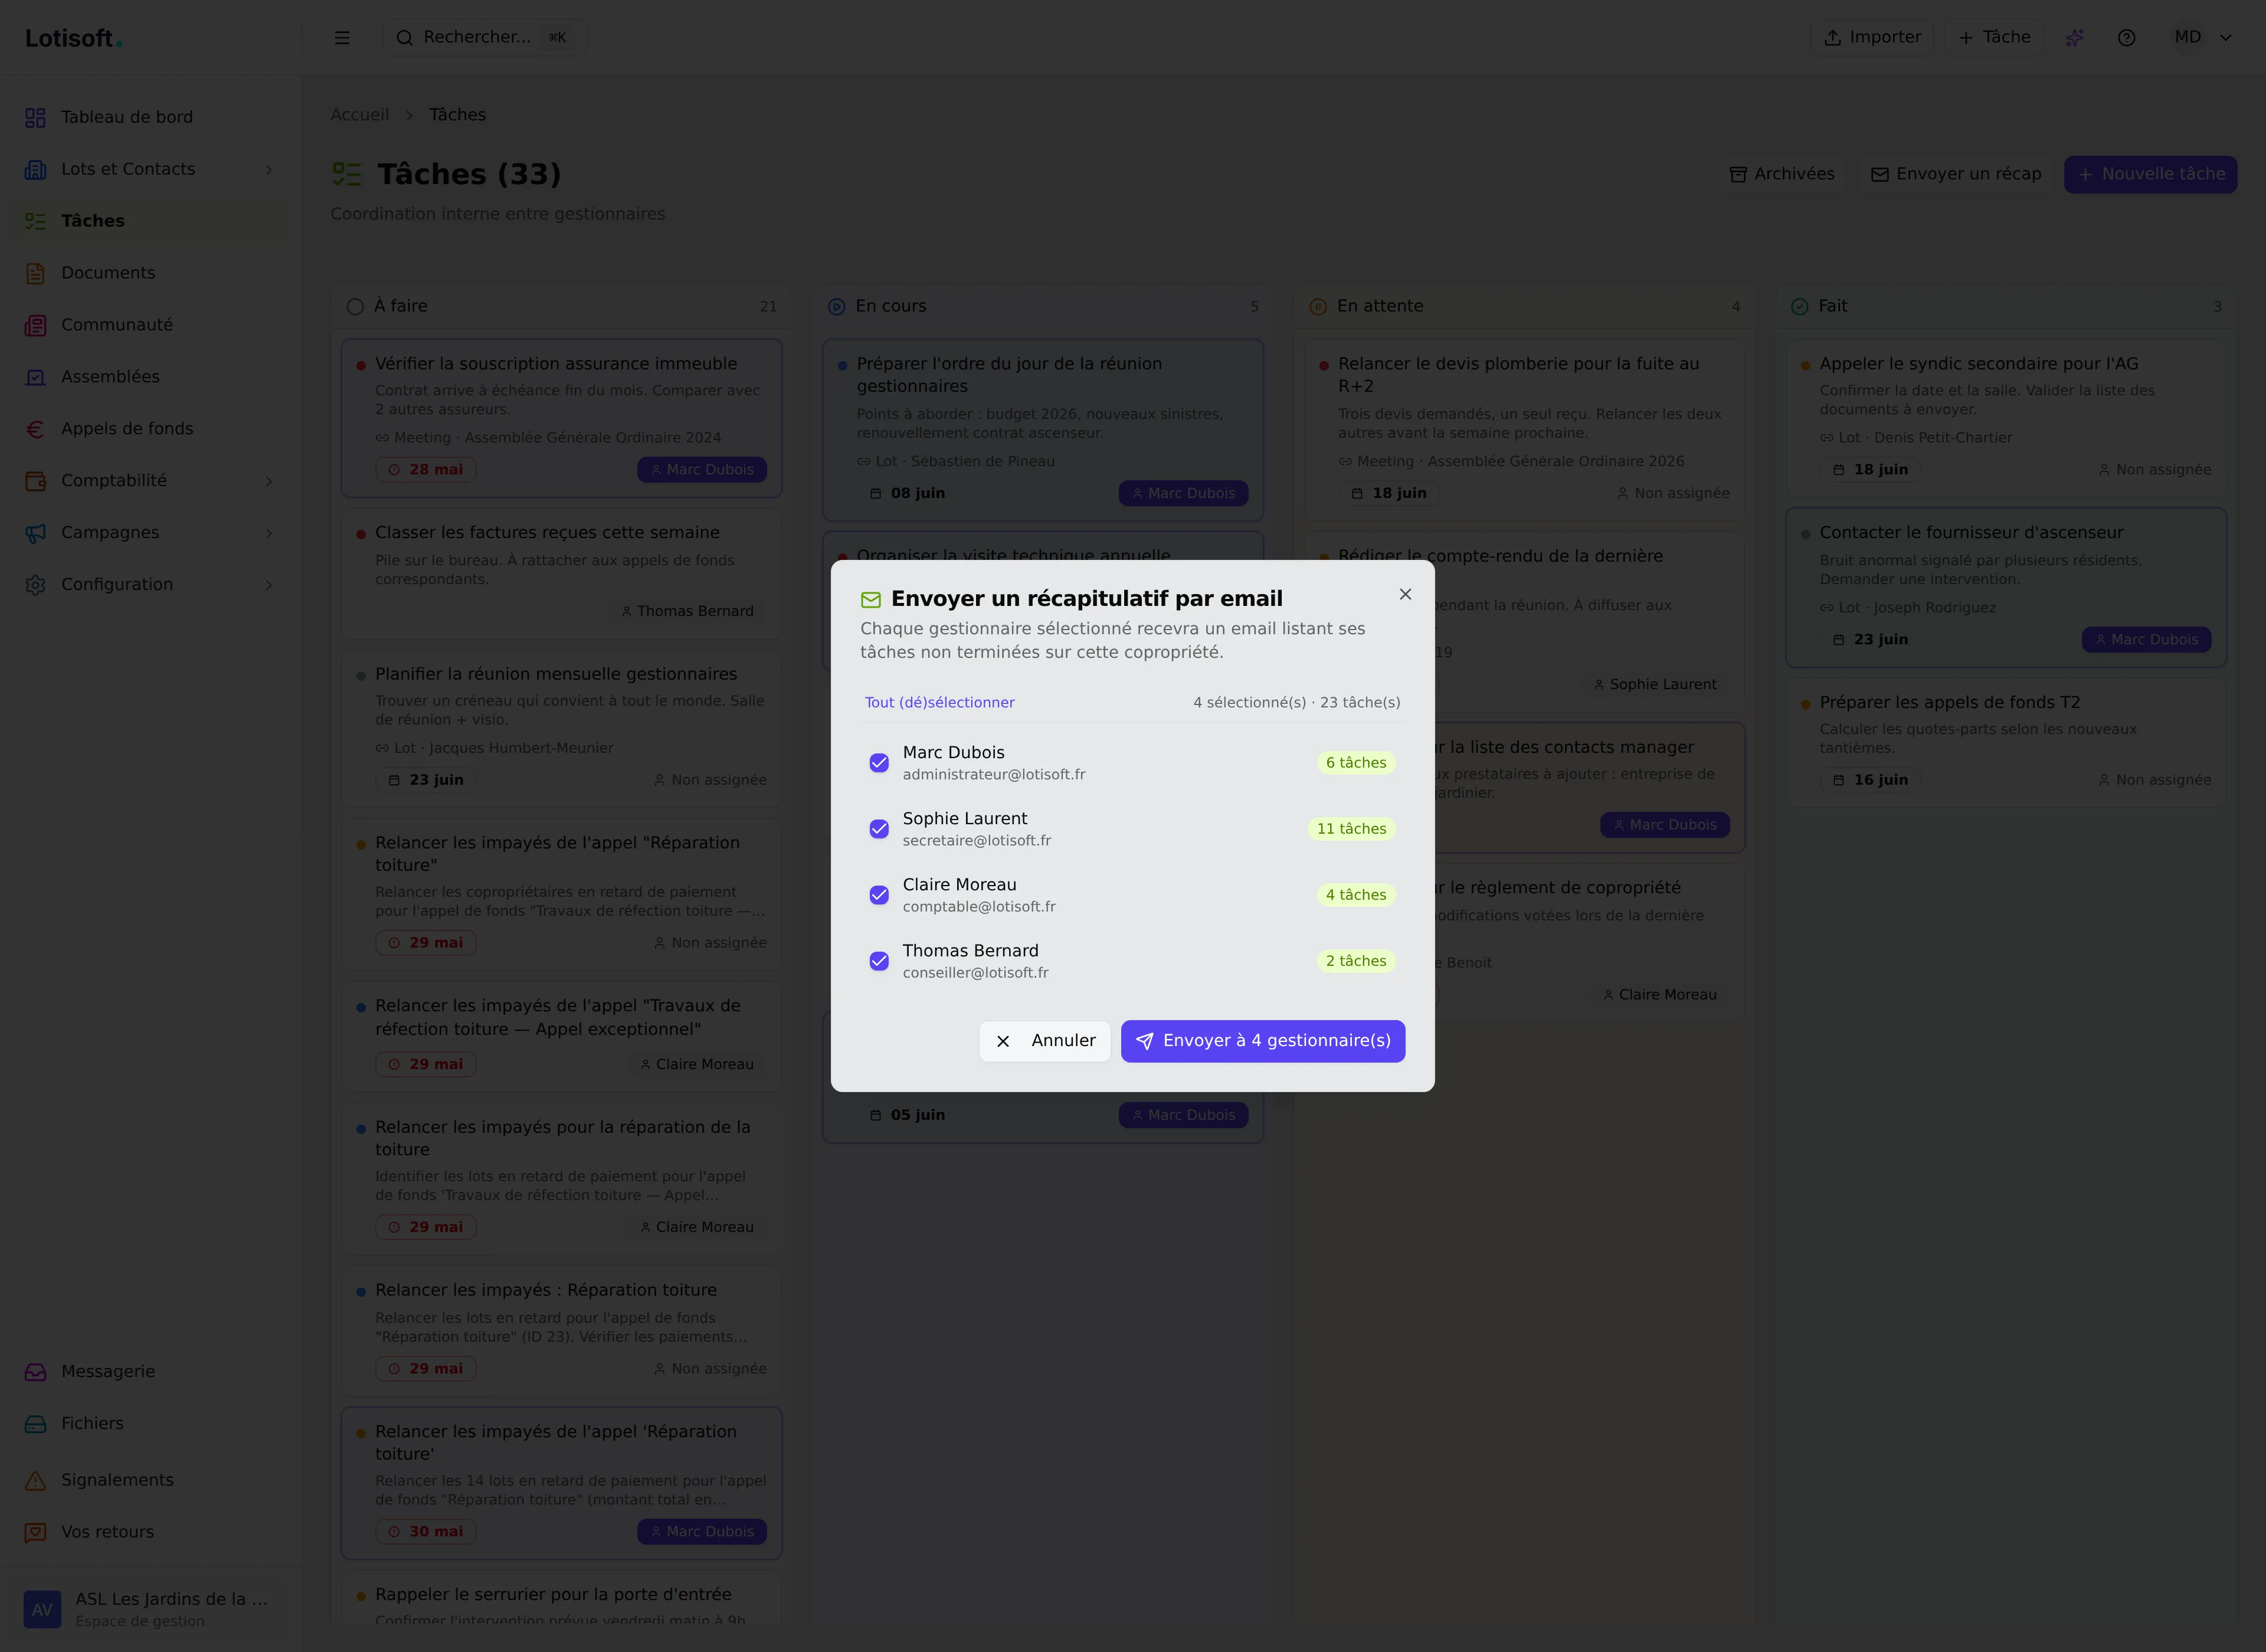Open Contacter le fournisseur d'ascenseur card
Screen dimensions: 2266x1652
point(2006,588)
